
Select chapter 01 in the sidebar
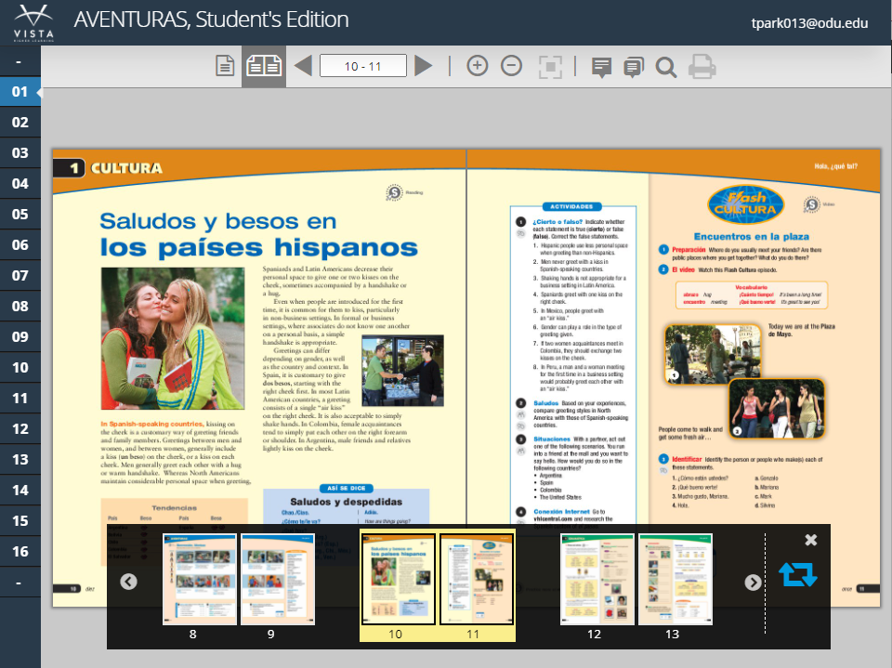click(20, 92)
